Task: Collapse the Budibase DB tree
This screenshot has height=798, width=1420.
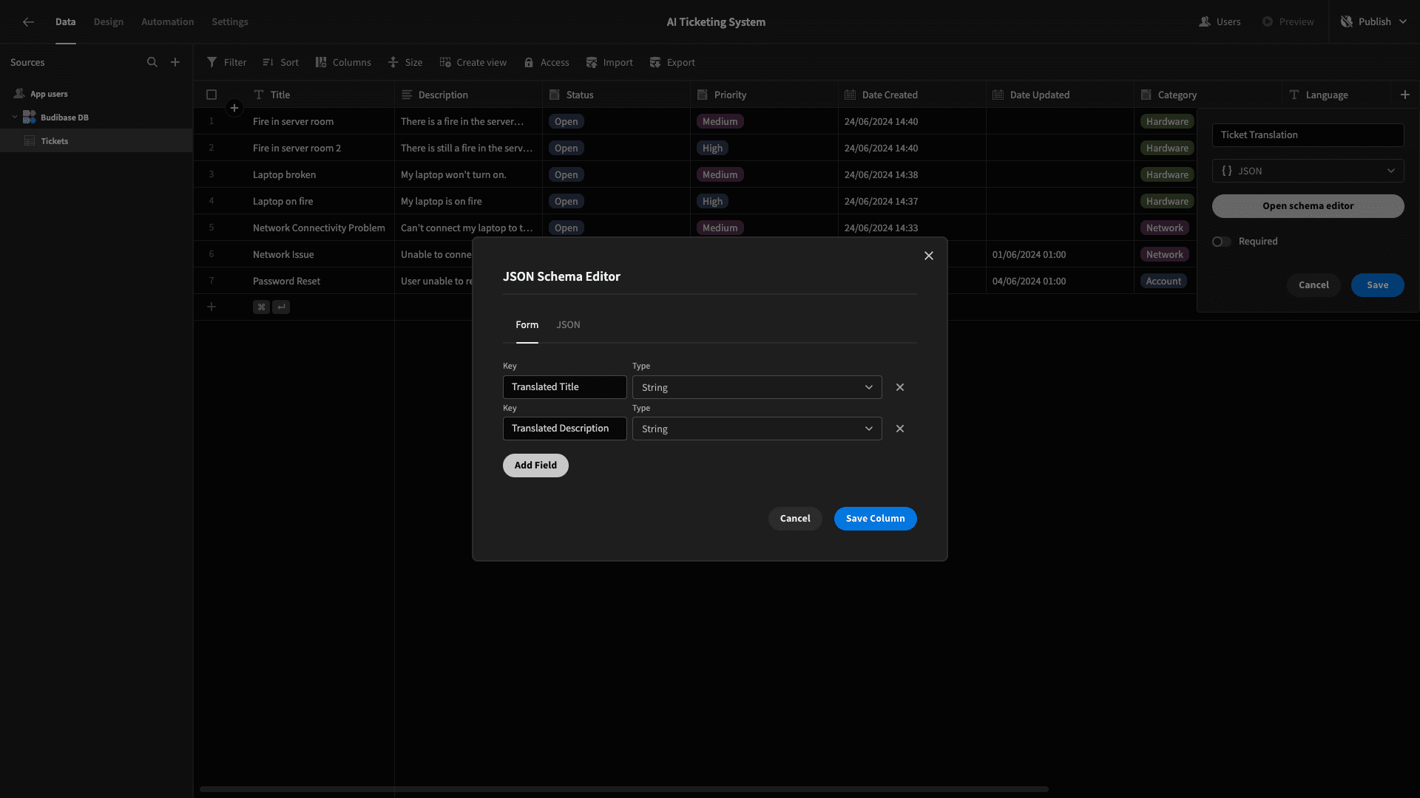Action: point(14,117)
